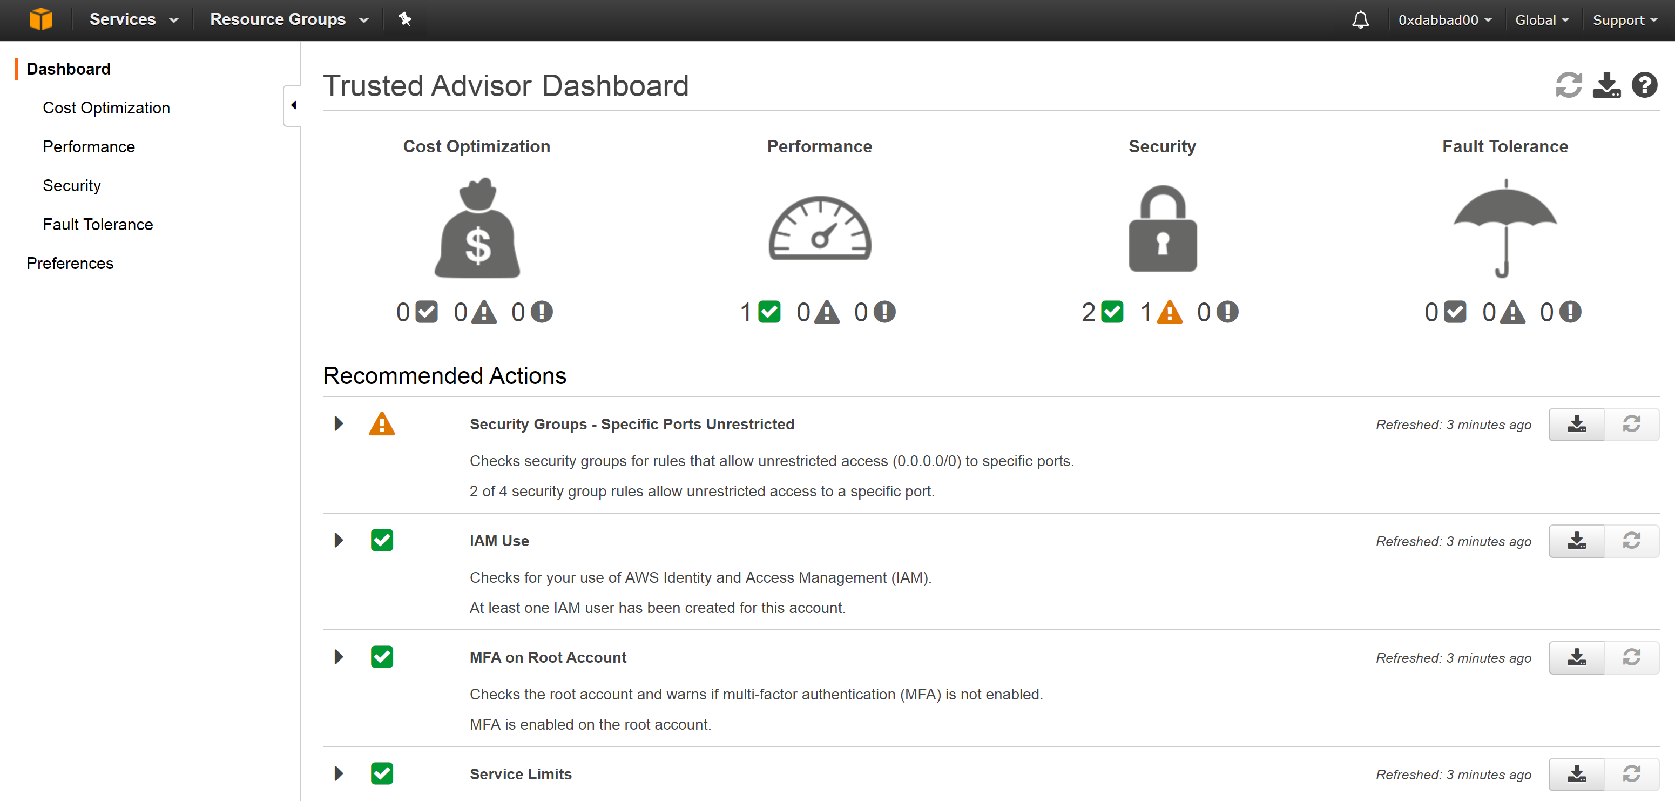The height and width of the screenshot is (801, 1675).
Task: Click green check icon on IAM Use row
Action: pyautogui.click(x=382, y=540)
